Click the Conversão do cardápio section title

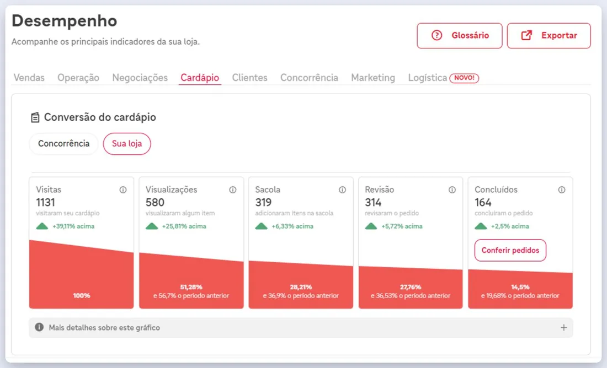tap(100, 117)
